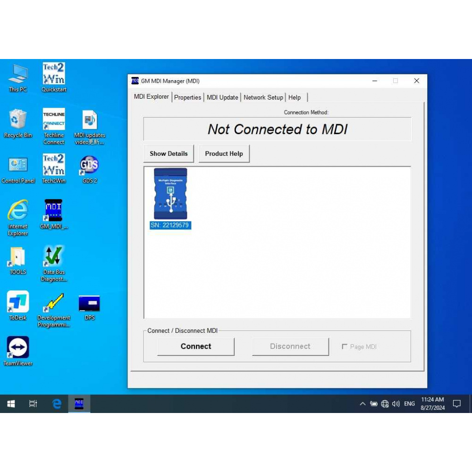Viewport: 472px width, 472px height.
Task: Select the GM MDI Manager taskbar icon
Action: (79, 404)
